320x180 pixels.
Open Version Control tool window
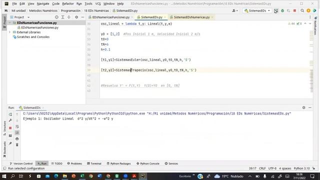pos(21,163)
